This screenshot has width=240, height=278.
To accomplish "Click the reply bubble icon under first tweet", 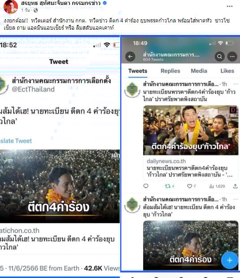I will 146,186.
